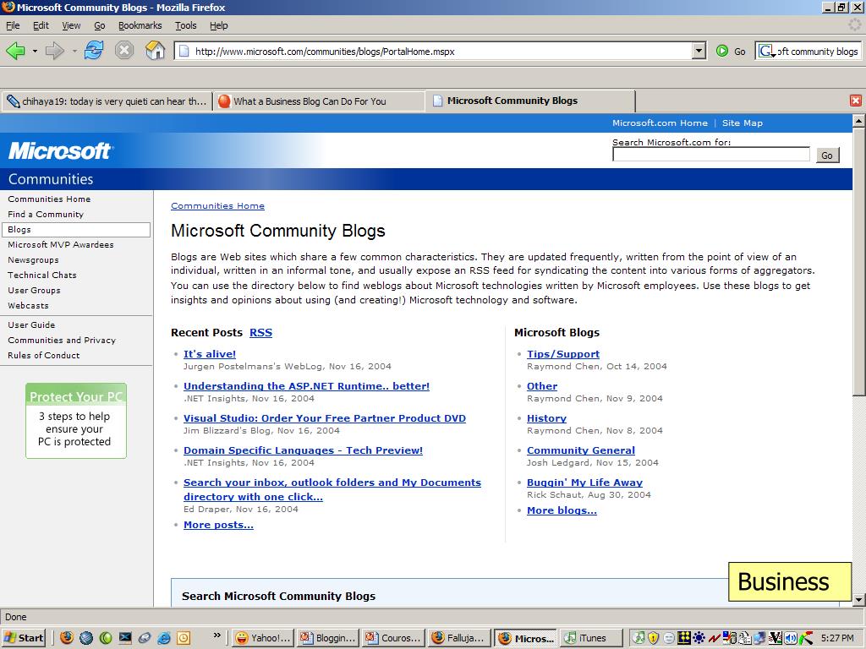Screen dimensions: 866x649
Task: Open the Tips/Support blog link
Action: point(563,354)
